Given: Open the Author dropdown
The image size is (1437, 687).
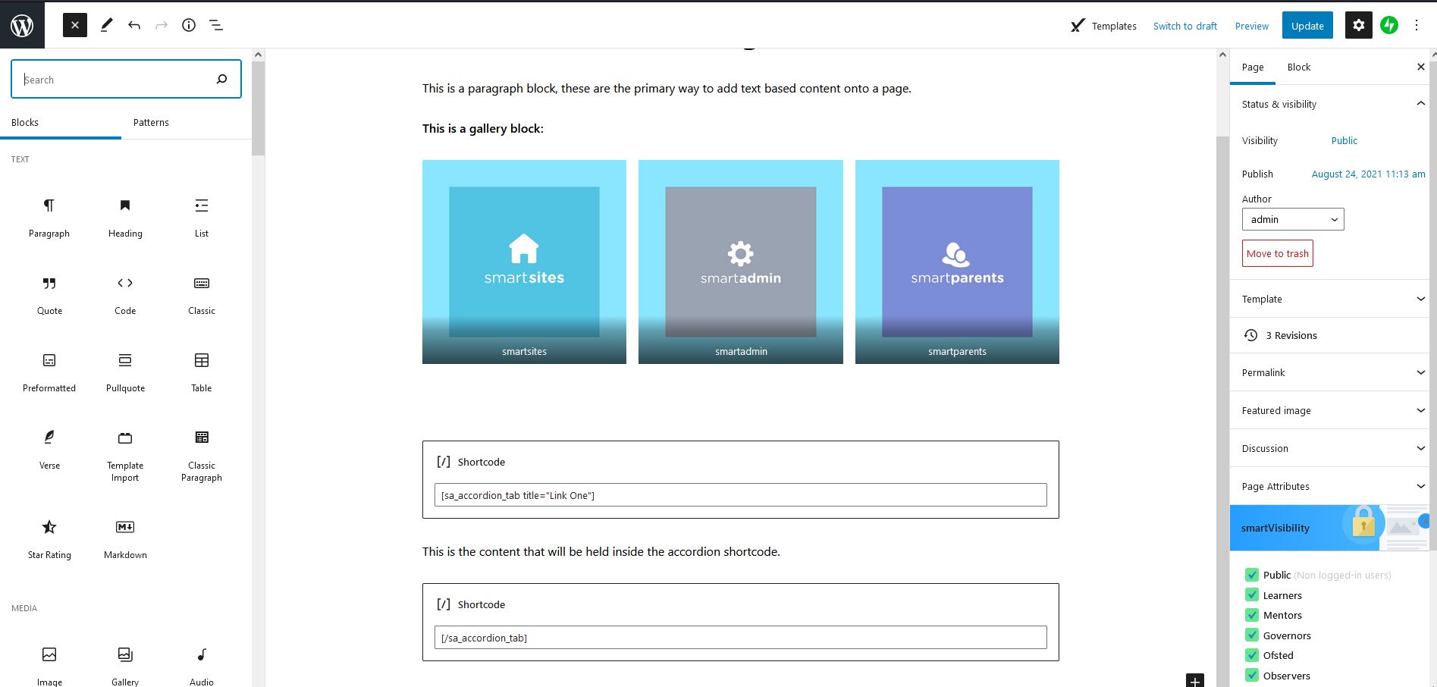Looking at the screenshot, I should pyautogui.click(x=1293, y=219).
